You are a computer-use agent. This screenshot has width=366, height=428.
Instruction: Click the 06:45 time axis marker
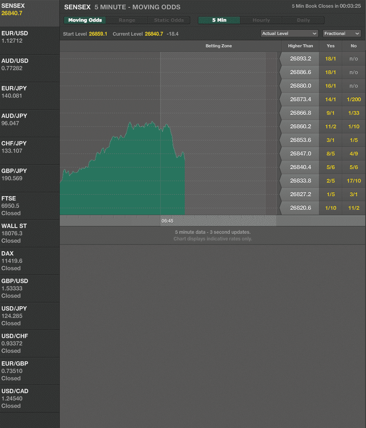point(167,221)
